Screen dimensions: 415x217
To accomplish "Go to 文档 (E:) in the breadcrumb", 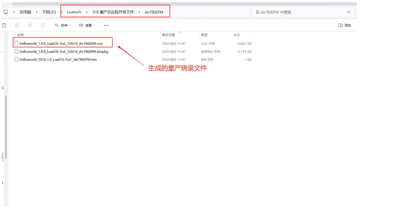I will 49,12.
